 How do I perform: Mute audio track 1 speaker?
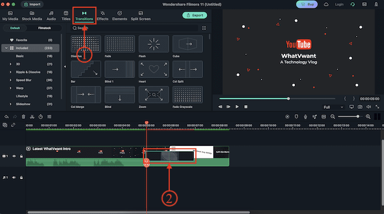[14, 177]
